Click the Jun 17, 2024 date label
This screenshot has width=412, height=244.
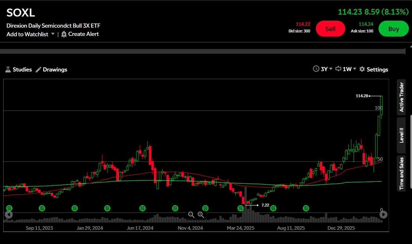[140, 228]
